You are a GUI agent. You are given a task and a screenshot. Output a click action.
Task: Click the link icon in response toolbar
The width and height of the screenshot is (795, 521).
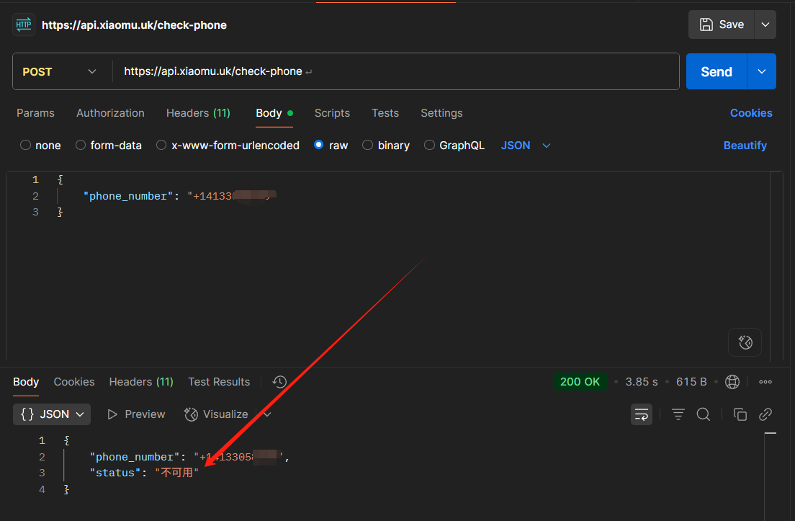tap(765, 414)
